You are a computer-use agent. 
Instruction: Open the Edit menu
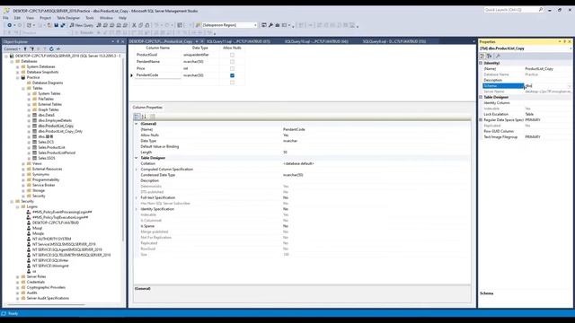(17, 18)
